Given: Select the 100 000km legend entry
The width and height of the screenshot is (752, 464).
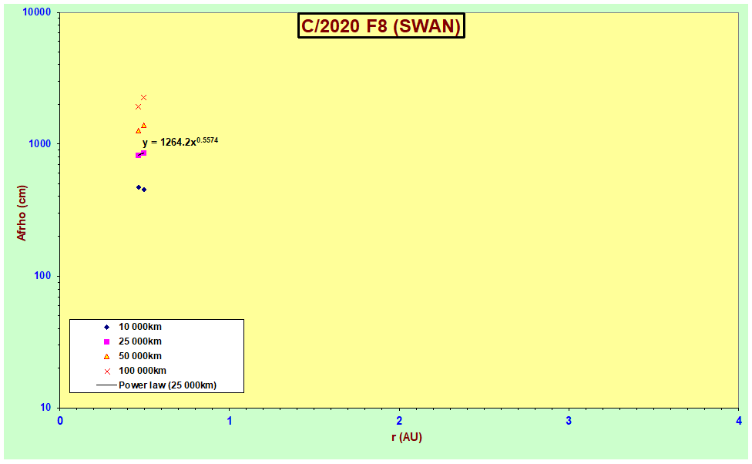Looking at the screenshot, I should click(x=143, y=371).
